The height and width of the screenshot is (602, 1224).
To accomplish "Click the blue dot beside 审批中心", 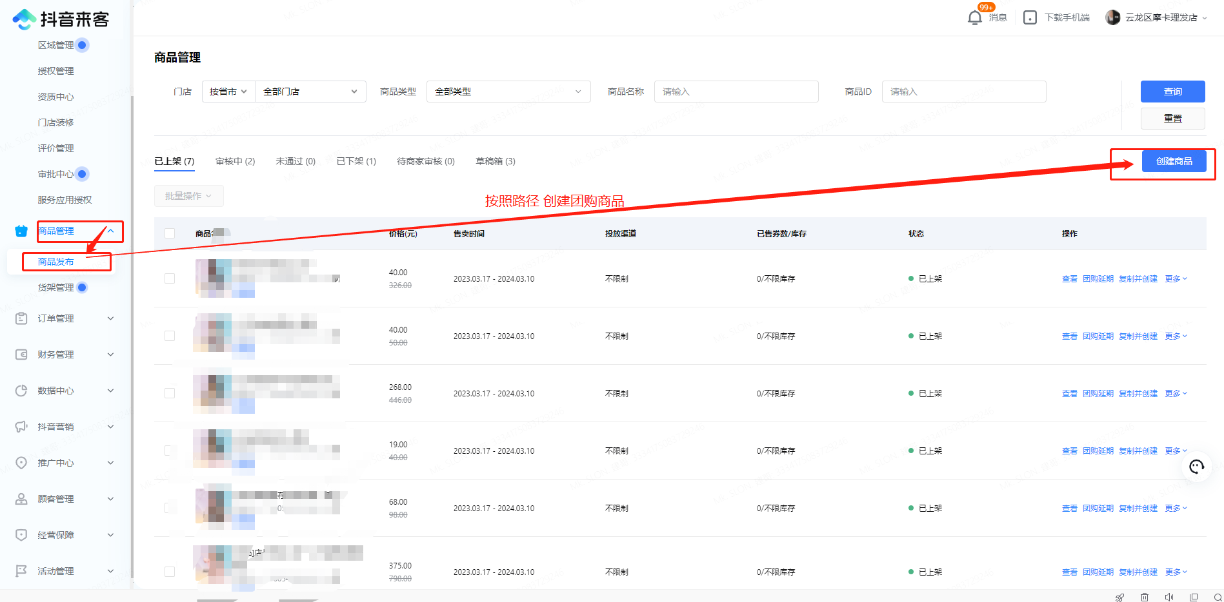I will coord(82,174).
